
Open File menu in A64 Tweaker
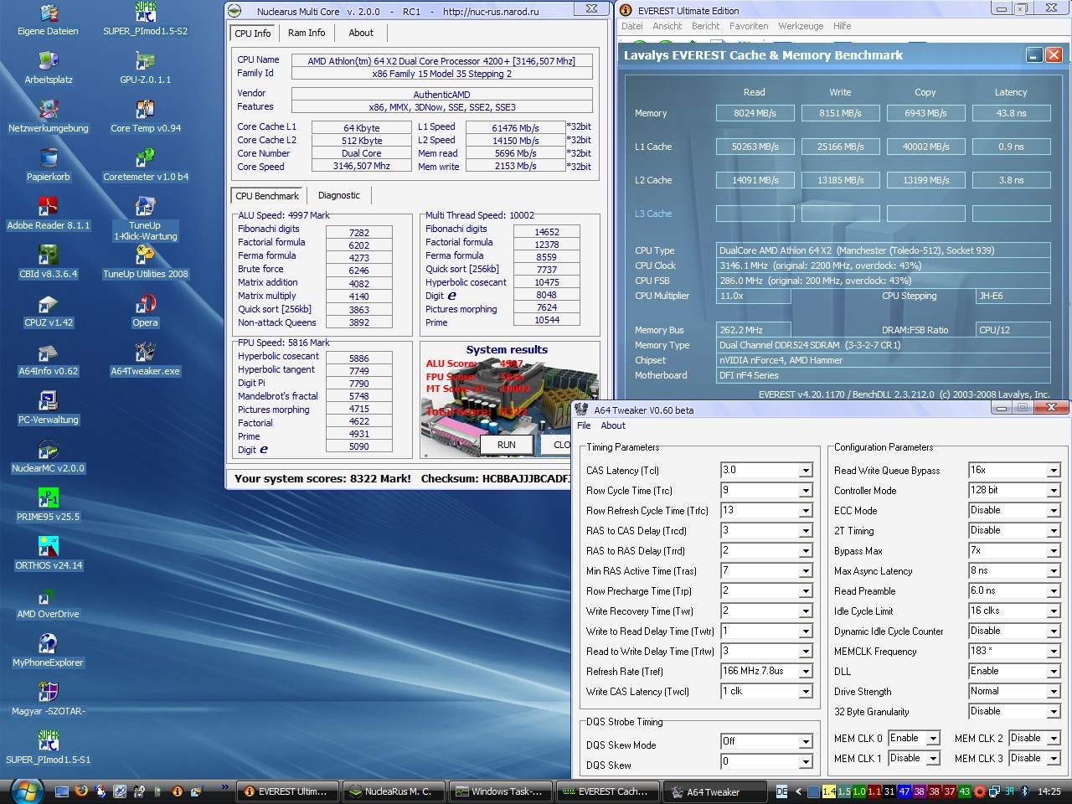584,425
